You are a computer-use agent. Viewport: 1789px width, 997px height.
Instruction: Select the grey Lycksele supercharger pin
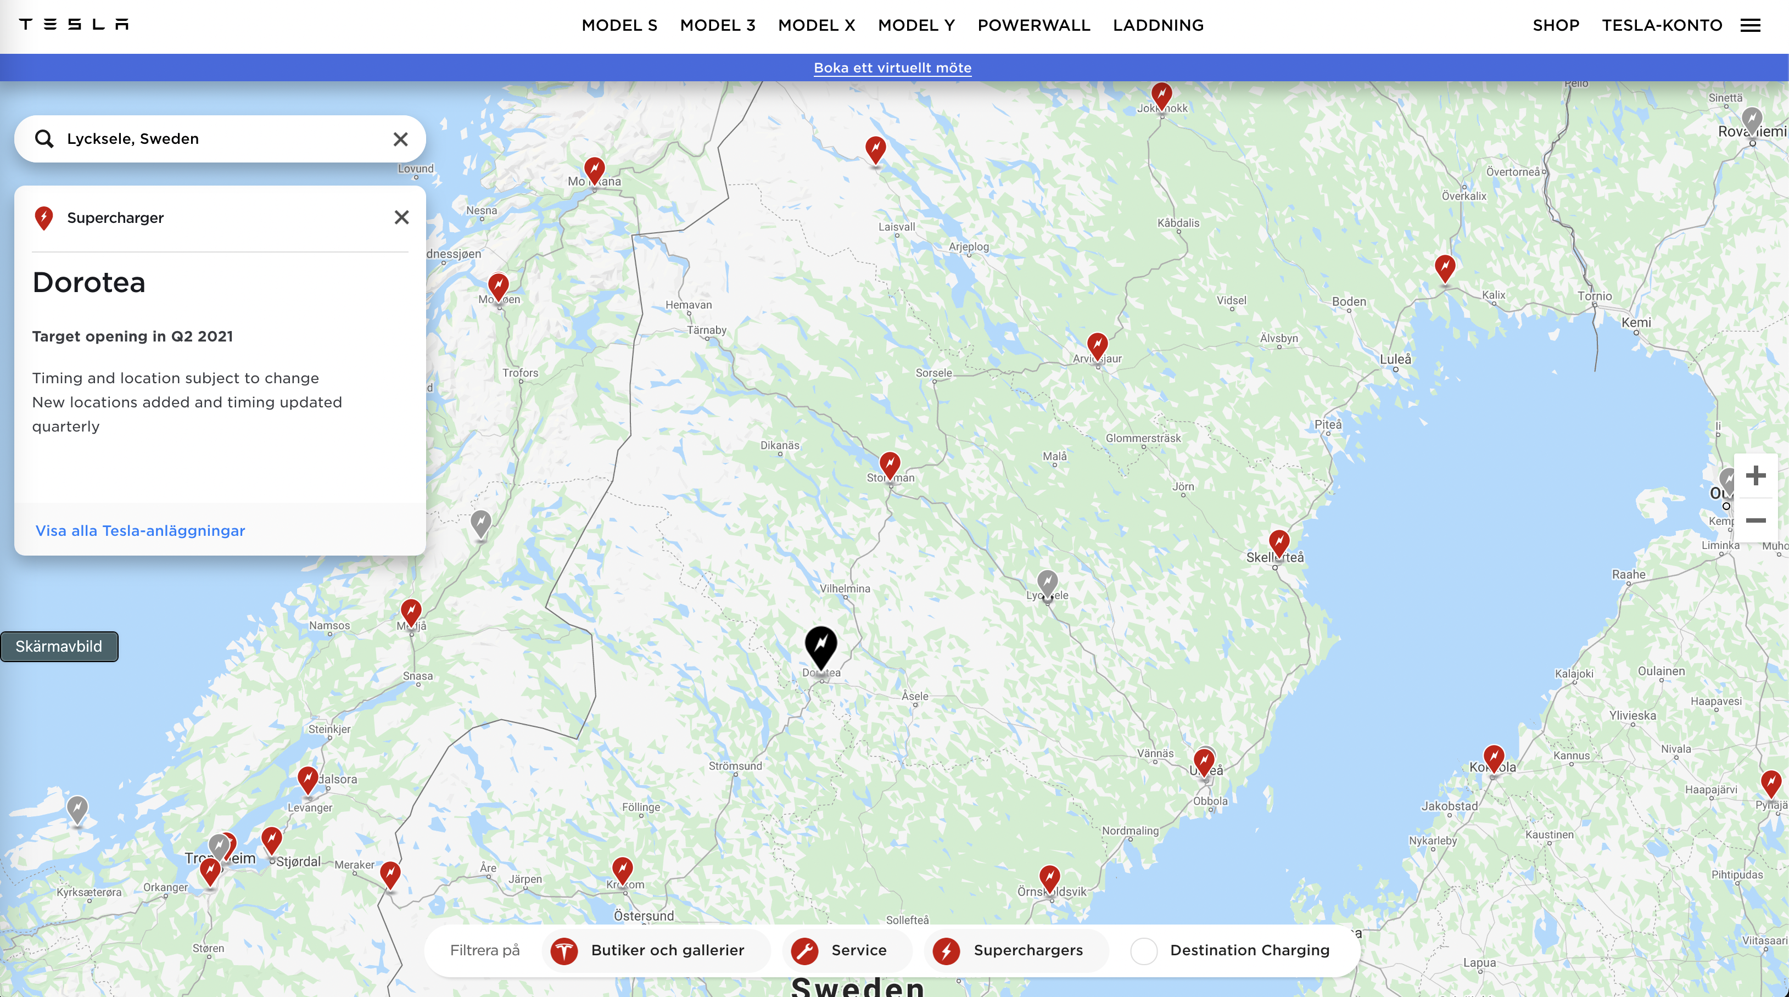tap(1047, 583)
